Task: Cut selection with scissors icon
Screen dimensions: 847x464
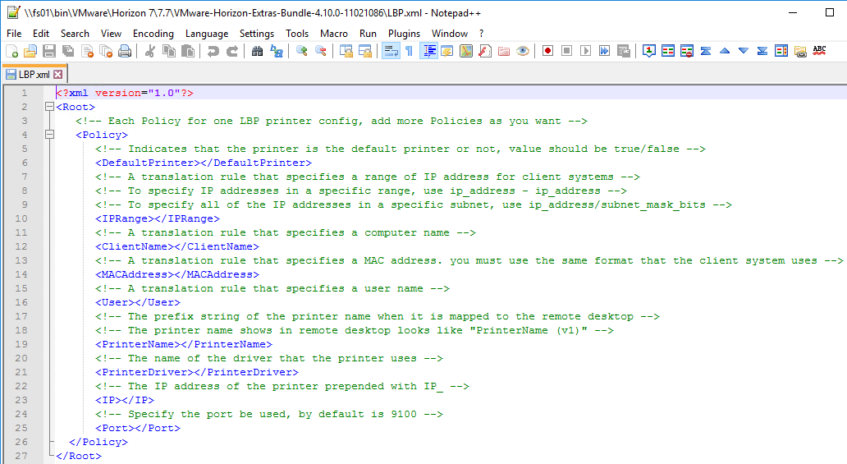Action: click(150, 51)
